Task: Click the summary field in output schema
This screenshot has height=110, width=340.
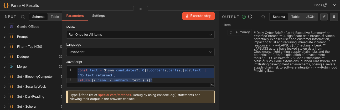Action: click(x=243, y=32)
